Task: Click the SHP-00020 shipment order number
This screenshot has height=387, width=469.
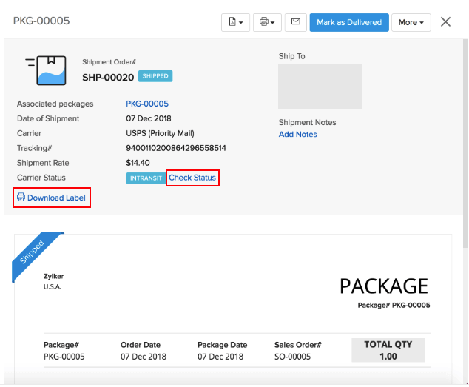Action: [x=107, y=77]
